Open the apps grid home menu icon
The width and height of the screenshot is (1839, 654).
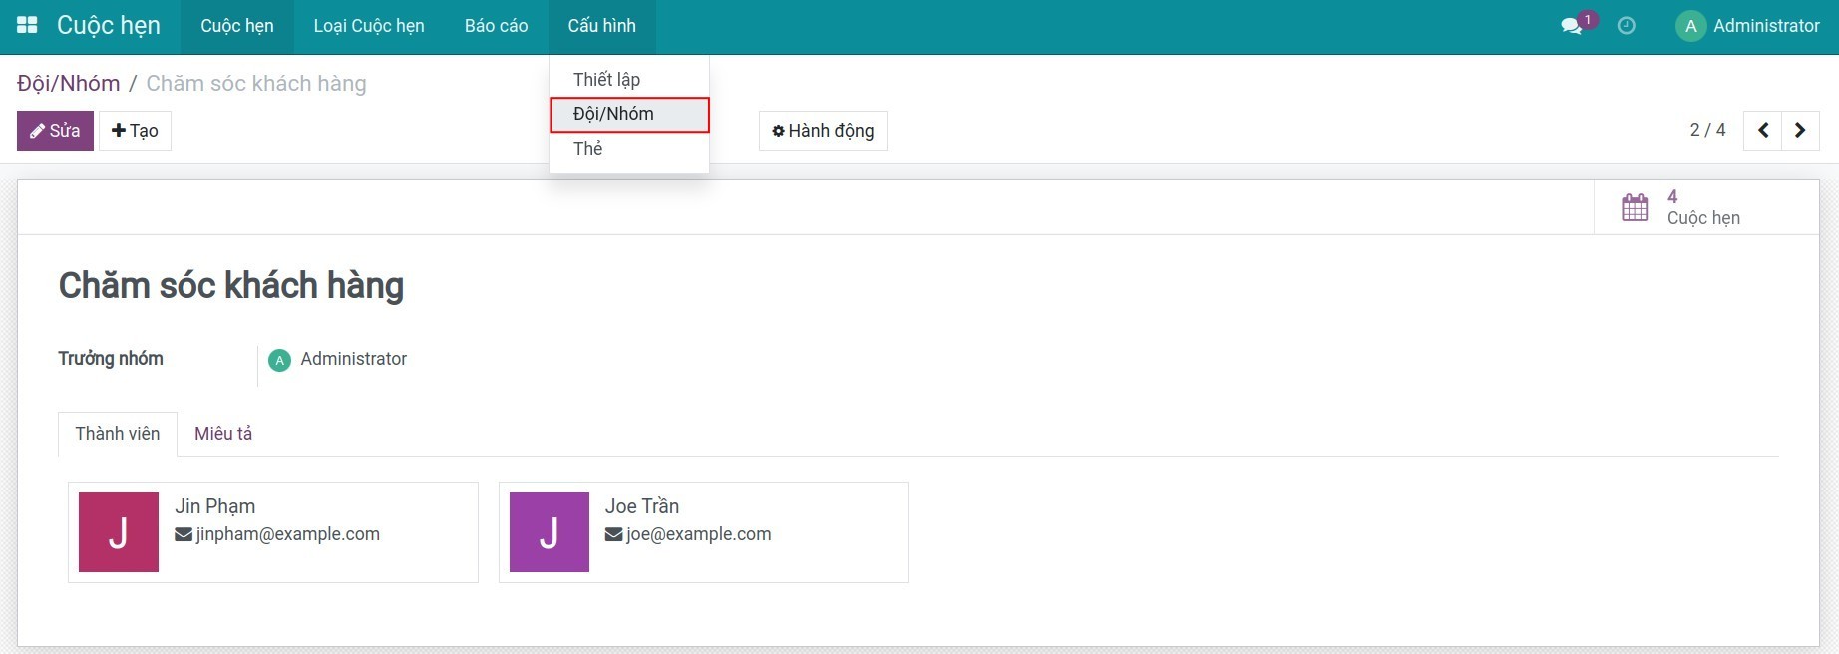pos(27,26)
